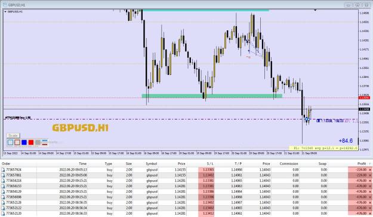Click the buy order line label on the chart
The image size is (373, 217).
click(18, 118)
